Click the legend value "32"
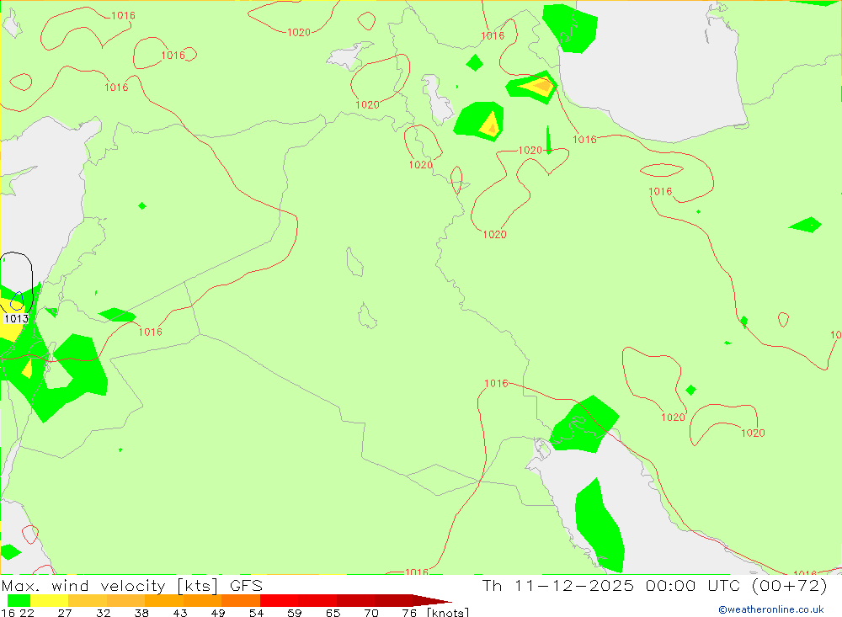The width and height of the screenshot is (842, 617). click(103, 613)
